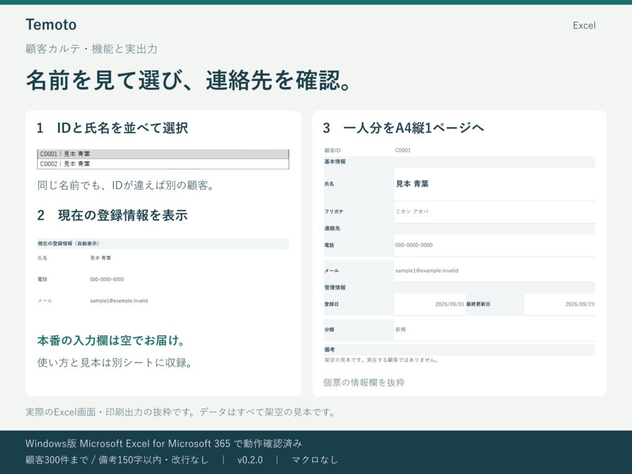Viewport: 632px width, 474px height.
Task: Click the 000-0000-0000 value in section 2
Action: [107, 280]
